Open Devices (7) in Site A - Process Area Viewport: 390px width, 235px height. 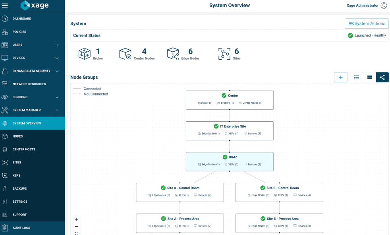[x=204, y=226]
